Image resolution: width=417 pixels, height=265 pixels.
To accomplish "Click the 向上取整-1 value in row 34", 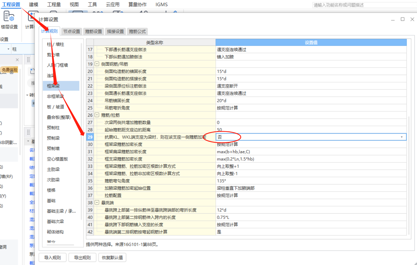I will coord(227,174).
